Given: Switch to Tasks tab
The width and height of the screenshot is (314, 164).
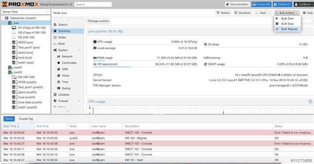Looking at the screenshot, I should coord(9,119).
